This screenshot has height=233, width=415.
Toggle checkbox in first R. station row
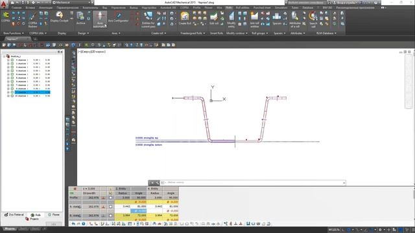(111, 206)
